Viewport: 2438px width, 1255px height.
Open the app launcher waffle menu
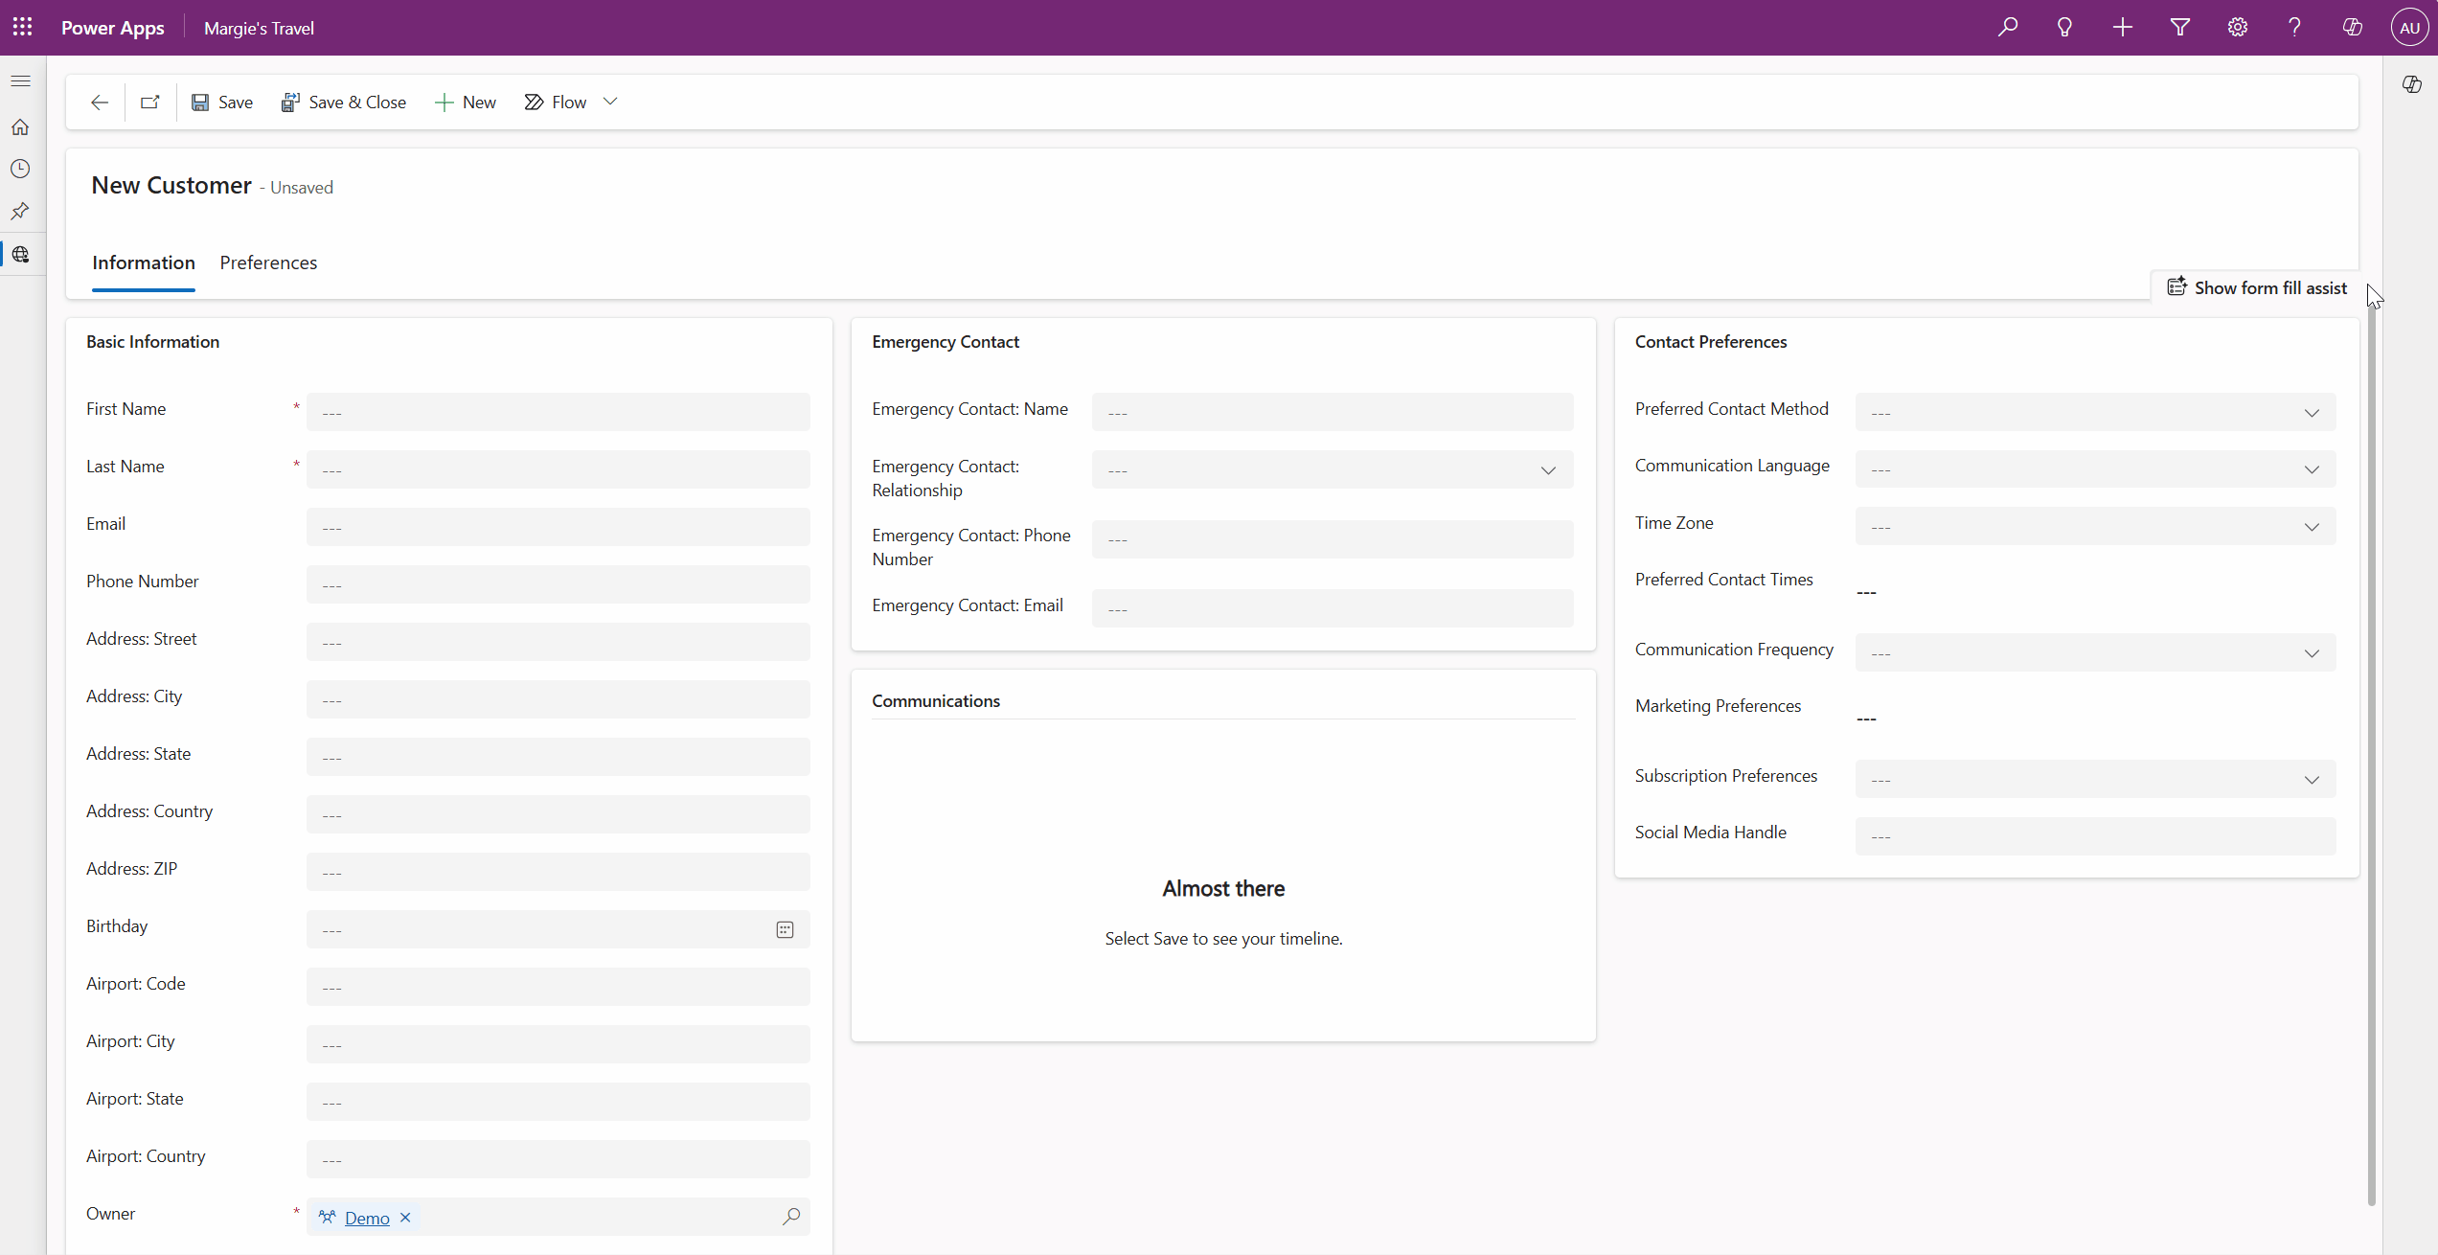pyautogui.click(x=22, y=27)
